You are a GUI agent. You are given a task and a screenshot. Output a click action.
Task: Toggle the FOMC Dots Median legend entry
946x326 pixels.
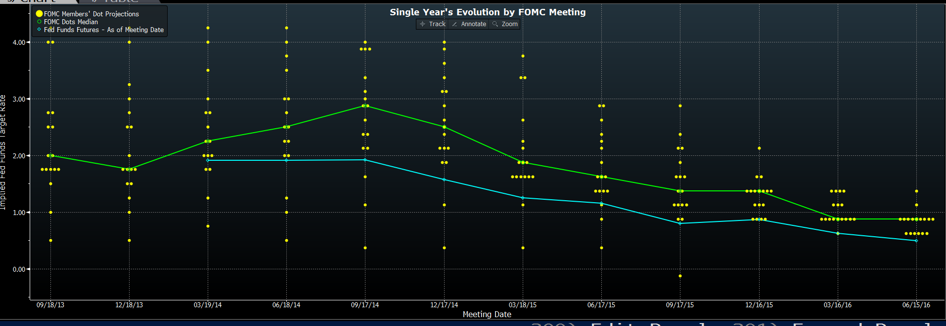click(71, 22)
